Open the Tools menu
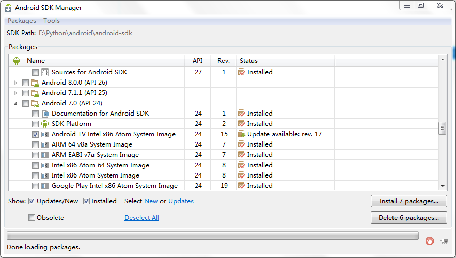 (52, 21)
